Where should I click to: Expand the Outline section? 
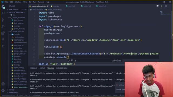[x=11, y=90]
